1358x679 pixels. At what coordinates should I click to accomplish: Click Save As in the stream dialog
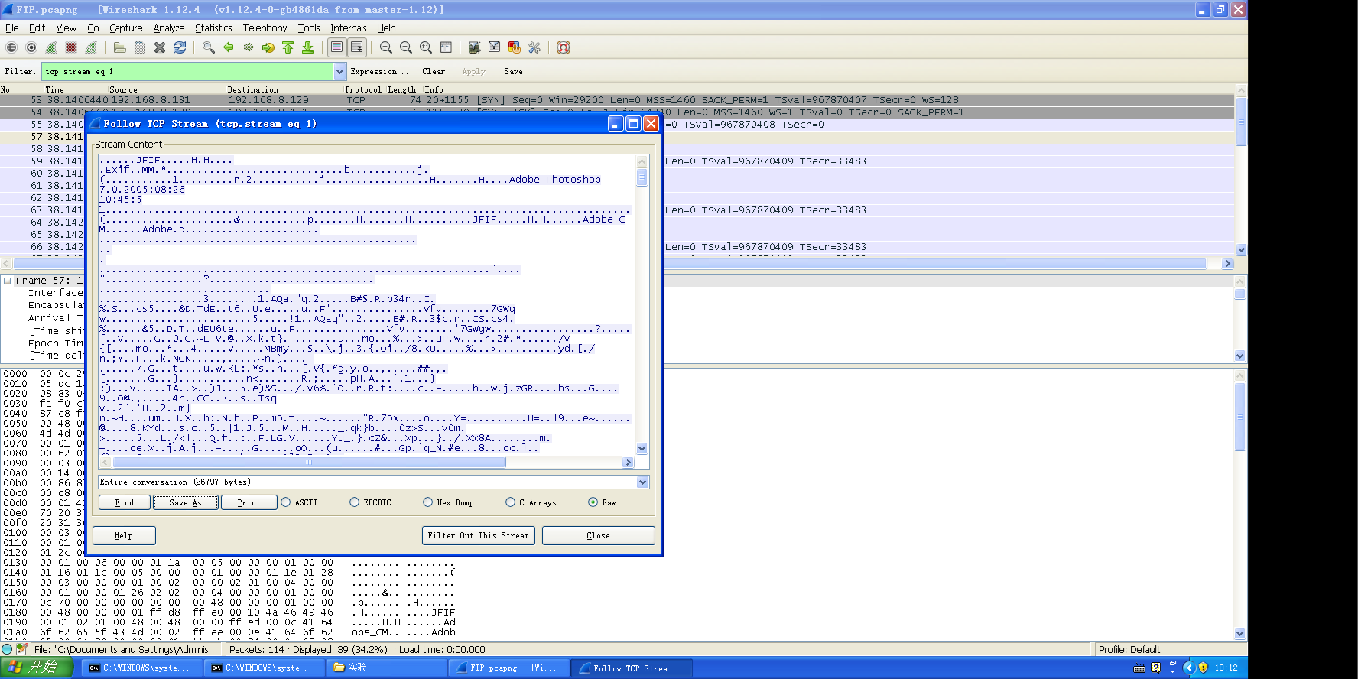tap(186, 502)
